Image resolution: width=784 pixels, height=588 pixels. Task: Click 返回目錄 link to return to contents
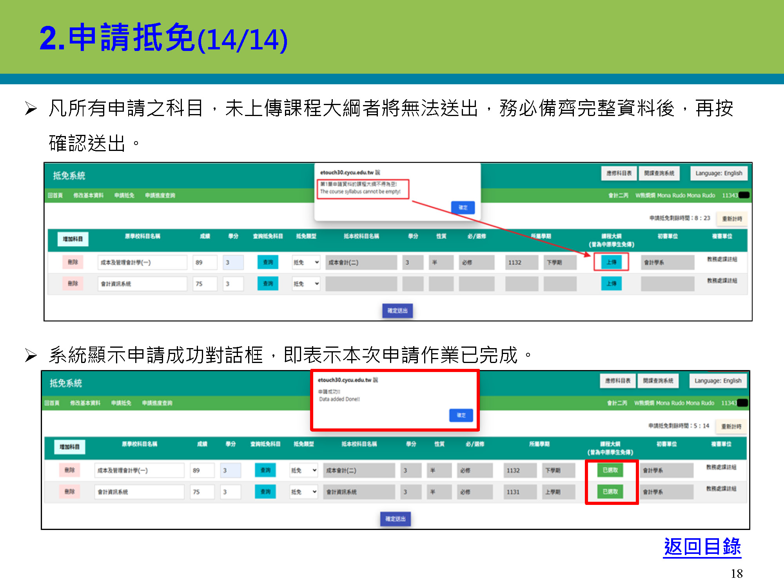[x=702, y=546]
